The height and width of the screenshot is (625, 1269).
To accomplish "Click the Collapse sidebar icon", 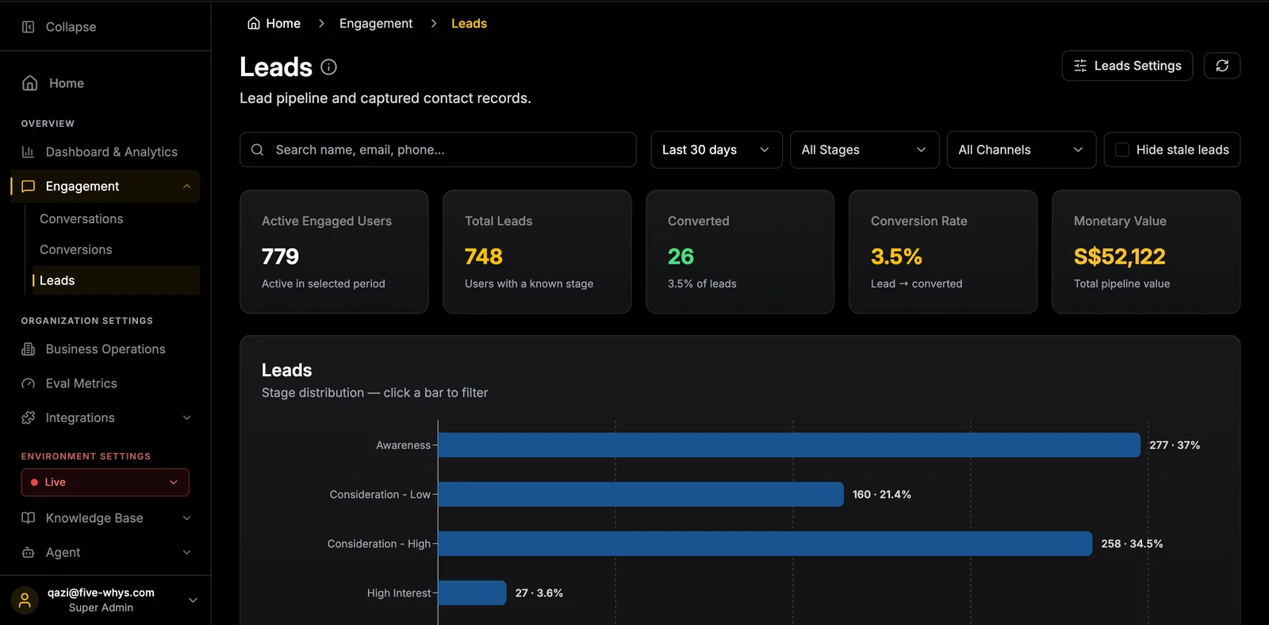I will coord(29,27).
